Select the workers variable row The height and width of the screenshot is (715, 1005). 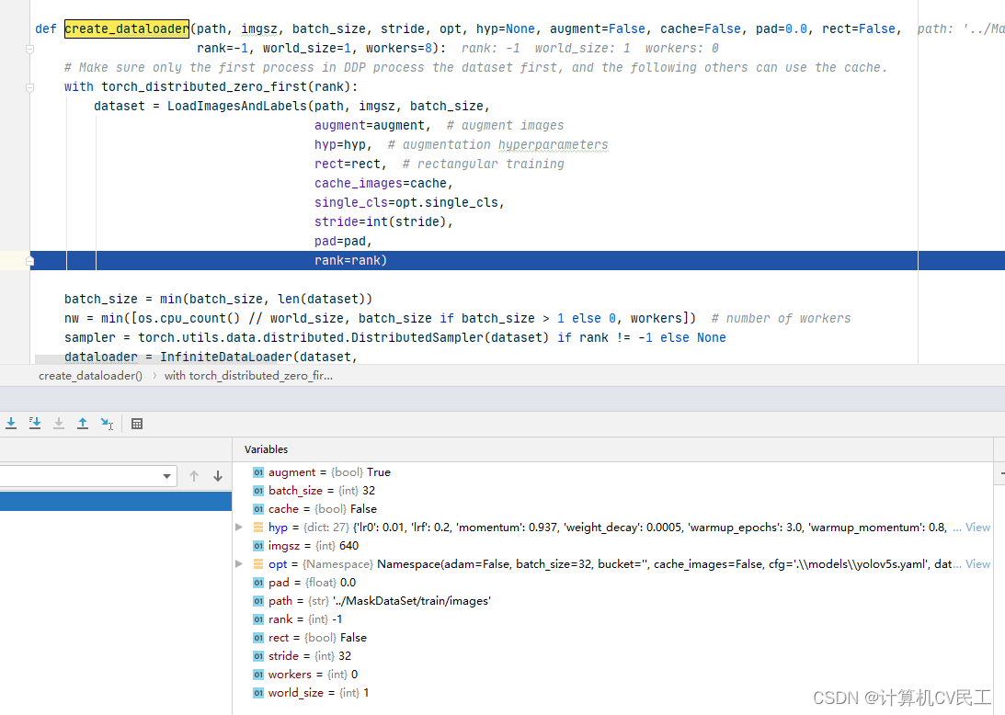coord(612,675)
